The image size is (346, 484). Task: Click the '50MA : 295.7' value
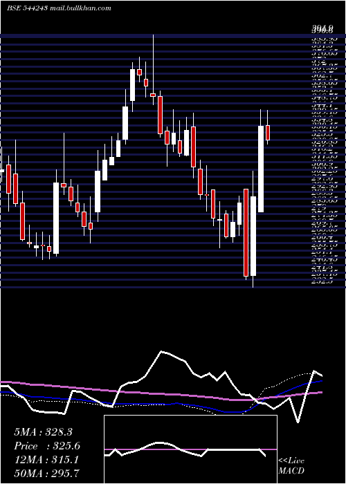tap(46, 473)
